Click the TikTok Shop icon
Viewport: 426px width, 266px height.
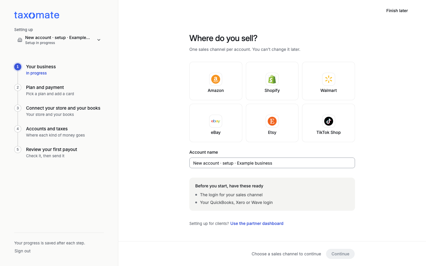(x=328, y=121)
